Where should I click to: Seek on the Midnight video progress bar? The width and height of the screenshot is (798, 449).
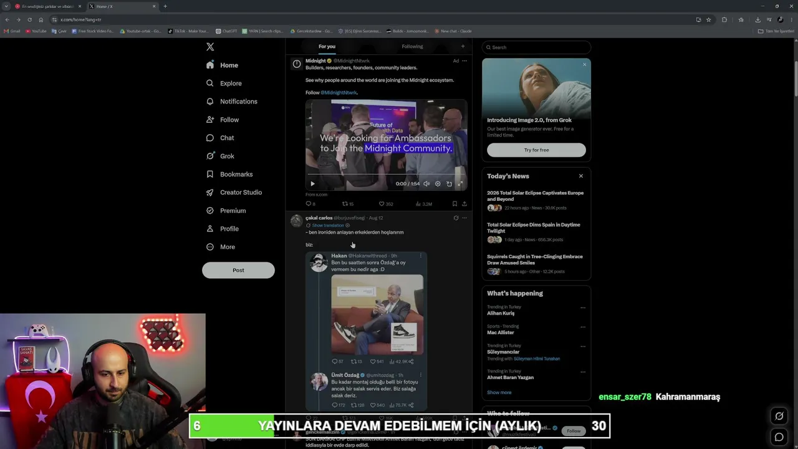pyautogui.click(x=386, y=175)
